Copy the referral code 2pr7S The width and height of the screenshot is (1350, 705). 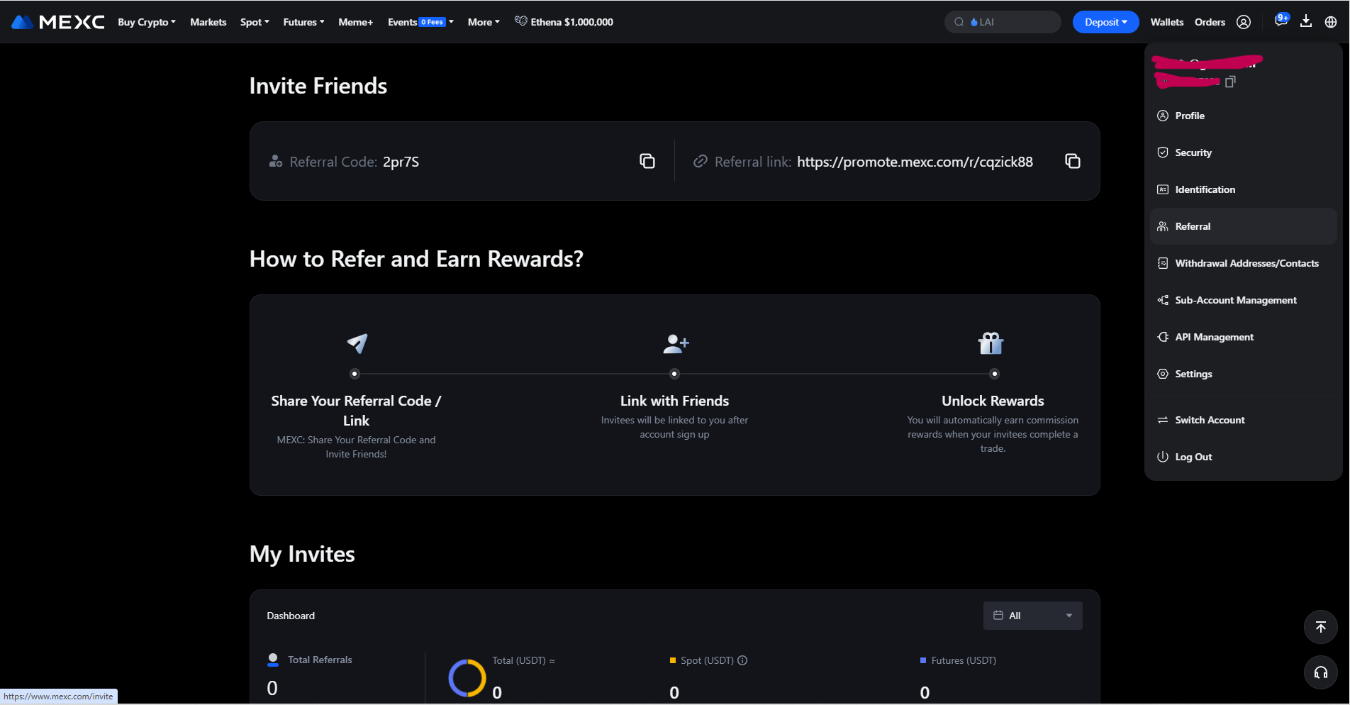pyautogui.click(x=647, y=161)
